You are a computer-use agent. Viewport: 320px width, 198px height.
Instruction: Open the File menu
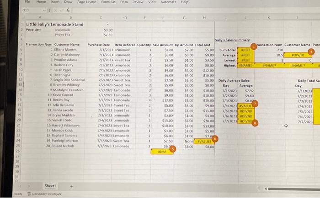[27, 2]
